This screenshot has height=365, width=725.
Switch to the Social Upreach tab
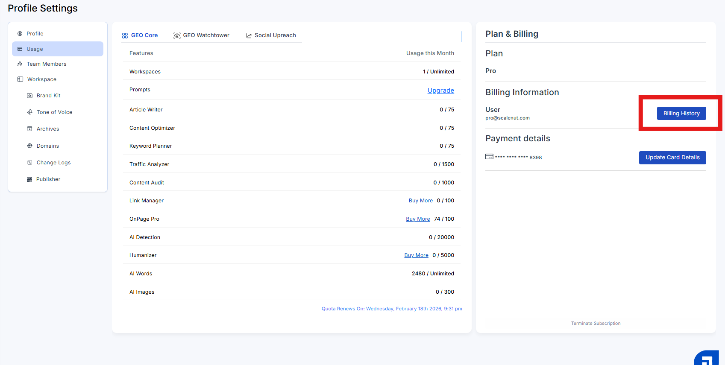click(271, 35)
